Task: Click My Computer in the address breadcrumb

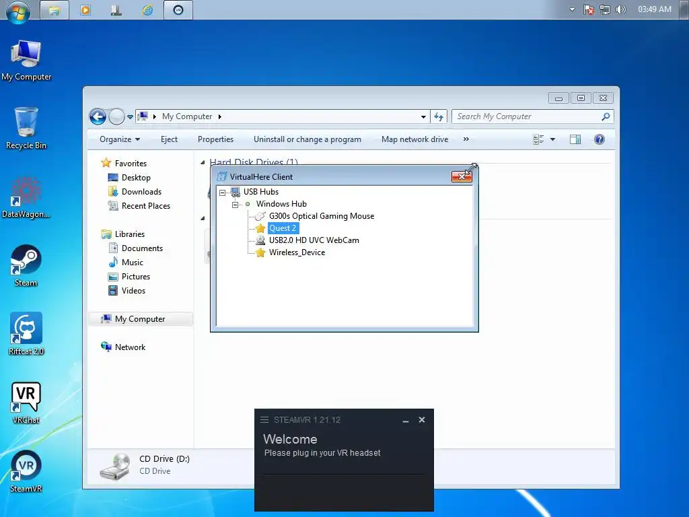Action: click(187, 116)
